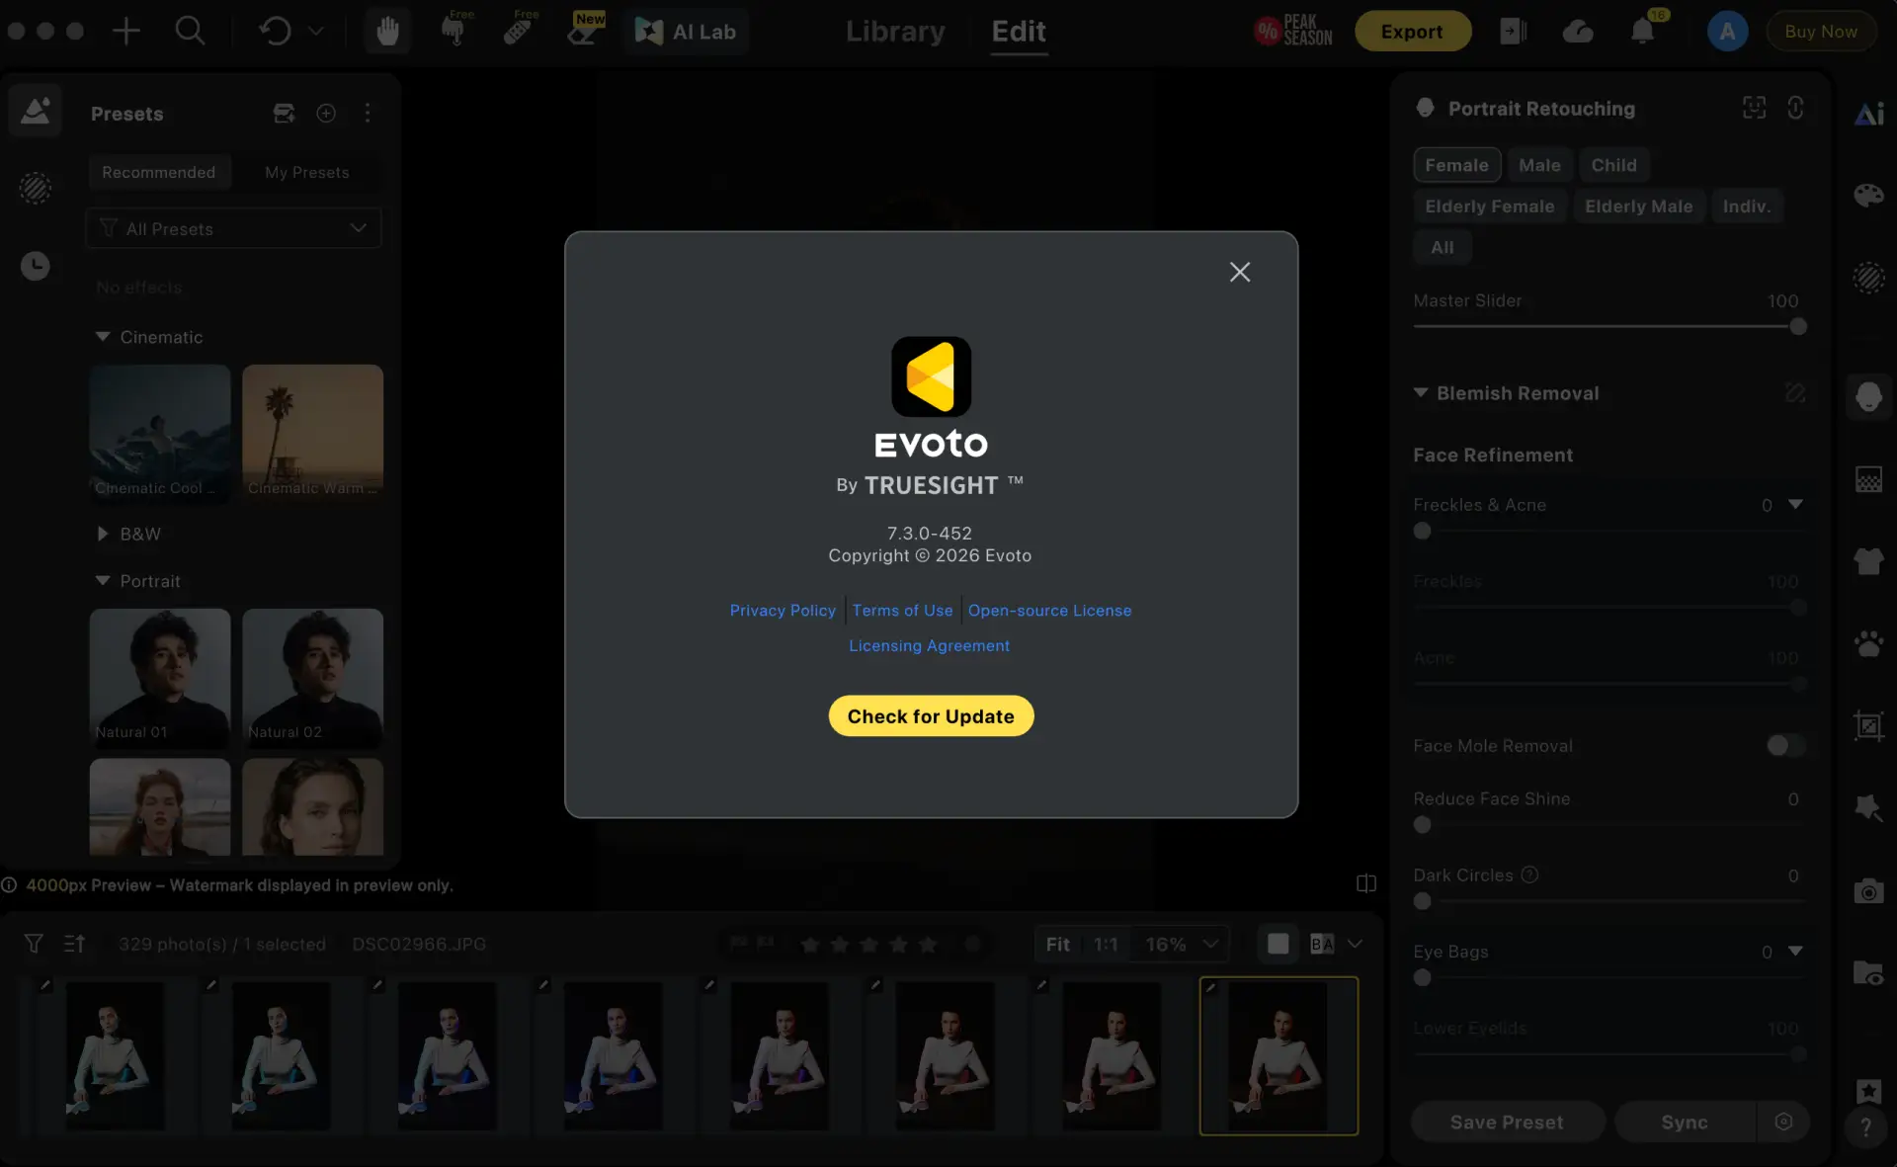The height and width of the screenshot is (1167, 1897).
Task: Open the Privacy Policy link
Action: [x=783, y=611]
